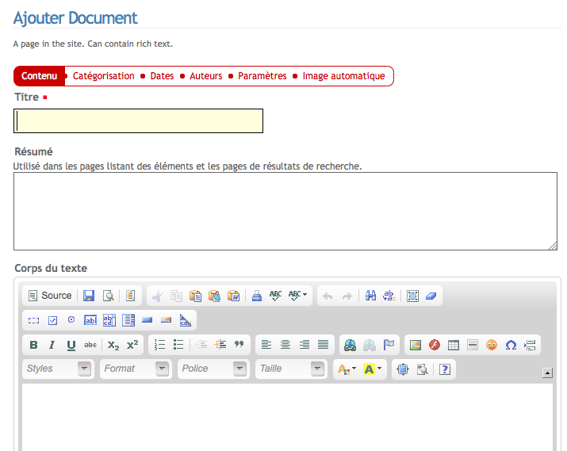This screenshot has height=451, width=567.
Task: Click the Insert Special Character omega icon
Action: pyautogui.click(x=511, y=345)
